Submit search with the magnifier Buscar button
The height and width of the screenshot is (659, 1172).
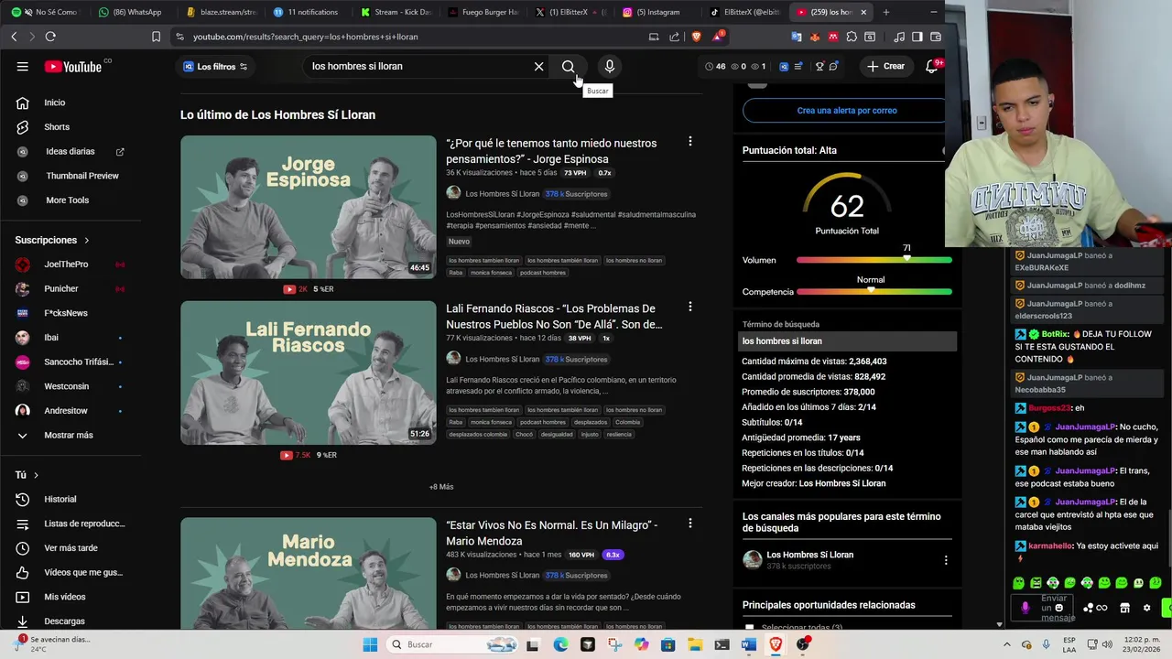point(568,66)
